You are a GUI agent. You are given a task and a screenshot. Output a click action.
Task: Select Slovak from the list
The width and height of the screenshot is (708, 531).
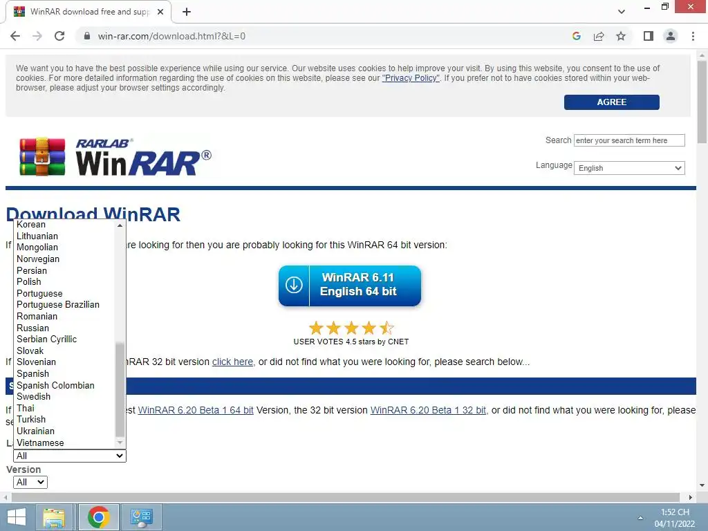(65, 351)
